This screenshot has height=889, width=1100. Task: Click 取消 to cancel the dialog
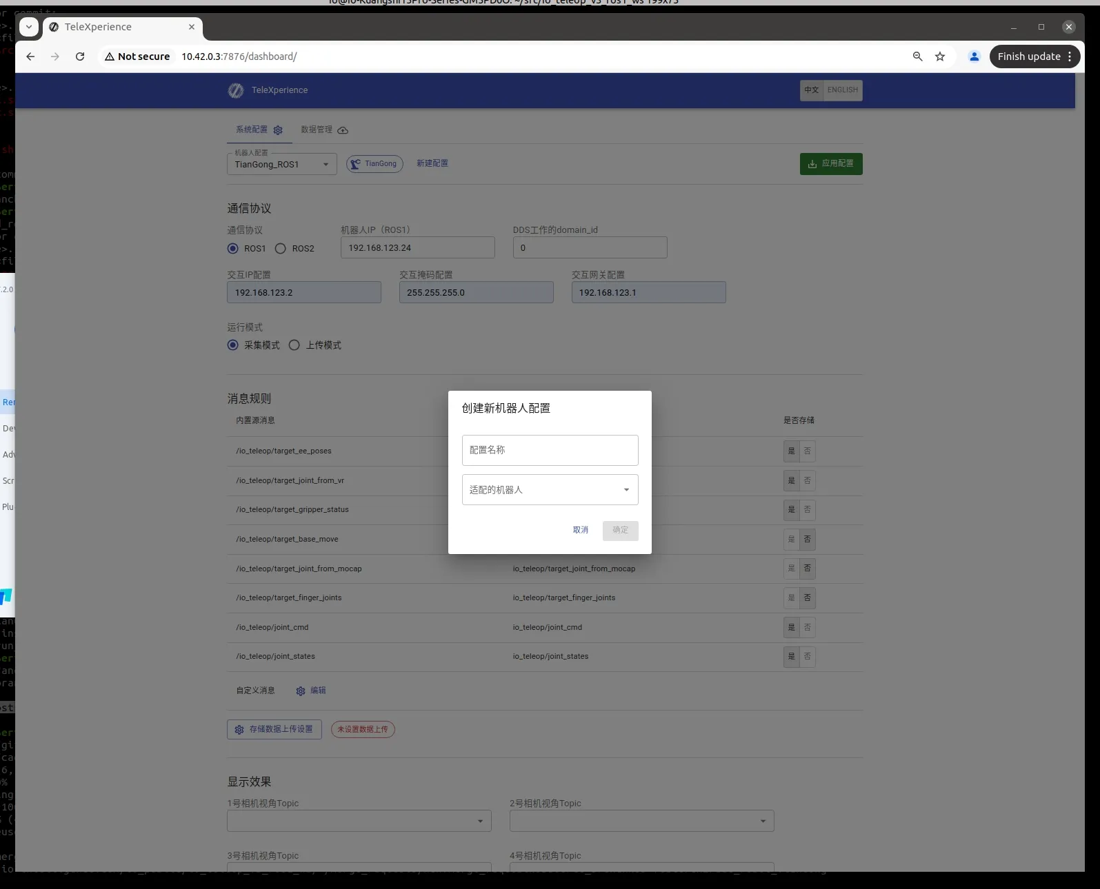pyautogui.click(x=581, y=531)
